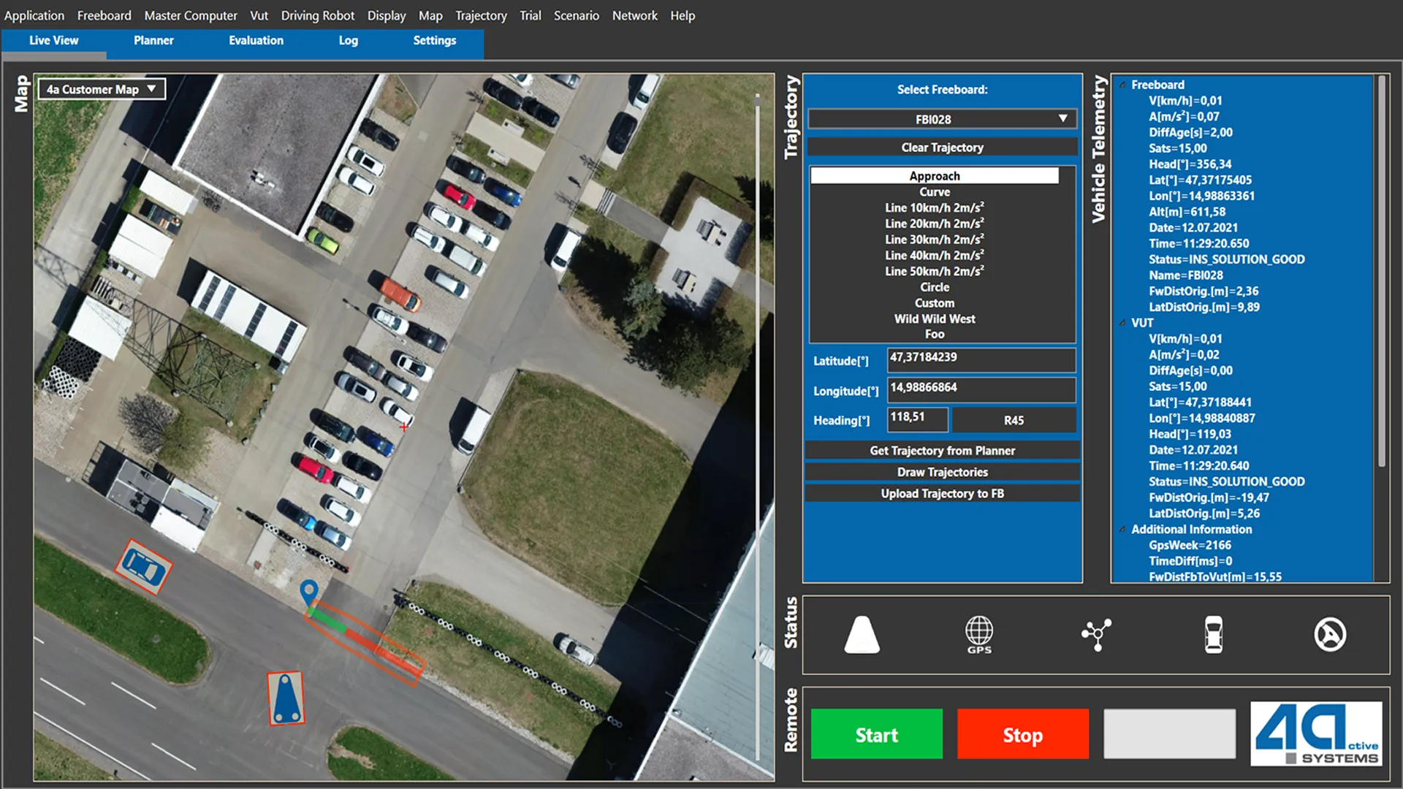Collapse the Additional Information tree node
The height and width of the screenshot is (789, 1403).
coord(1122,530)
